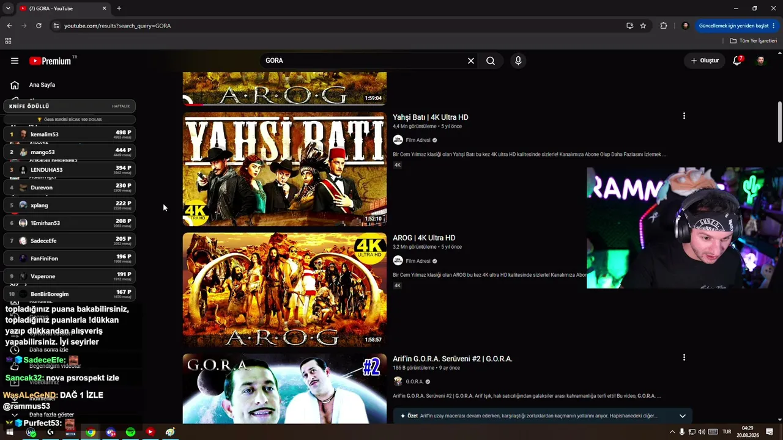
Task: Open more options for Yahşi Batı video
Action: point(684,116)
